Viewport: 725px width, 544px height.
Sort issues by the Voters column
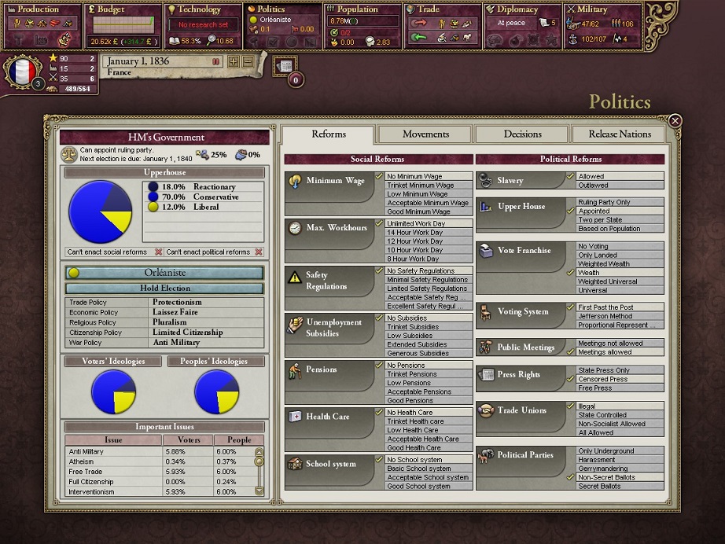[189, 440]
